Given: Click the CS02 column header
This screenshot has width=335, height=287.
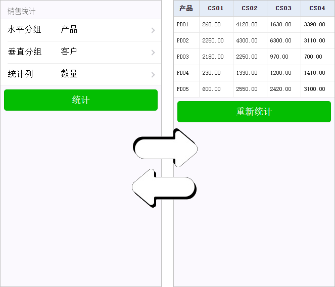Looking at the screenshot, I should click(x=250, y=8).
